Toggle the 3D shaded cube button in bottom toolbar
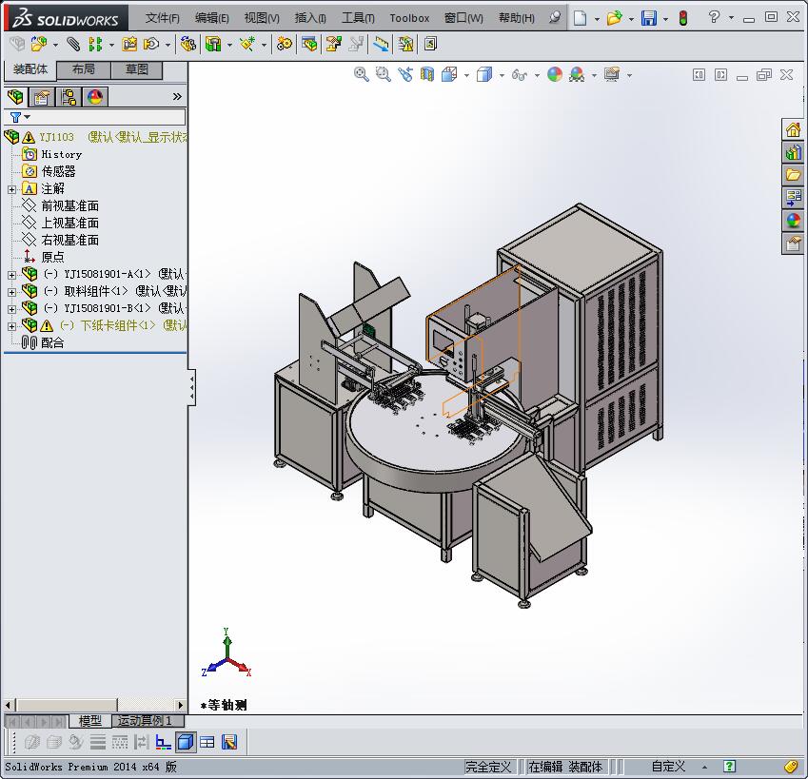 186,742
